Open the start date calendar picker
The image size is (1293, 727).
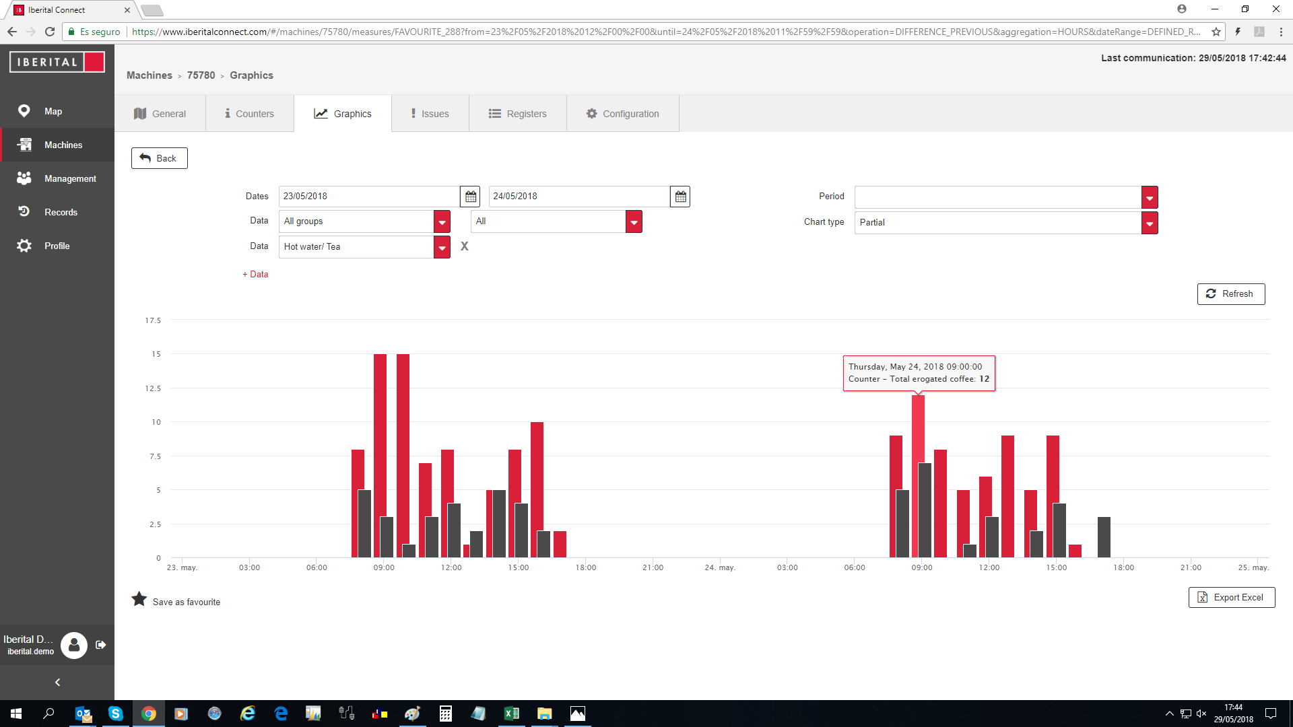(x=470, y=197)
